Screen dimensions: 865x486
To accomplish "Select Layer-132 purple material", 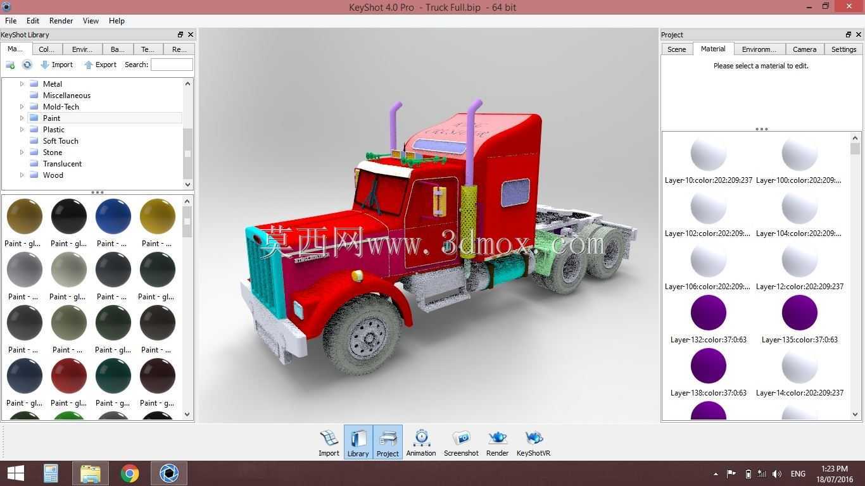I will point(709,313).
